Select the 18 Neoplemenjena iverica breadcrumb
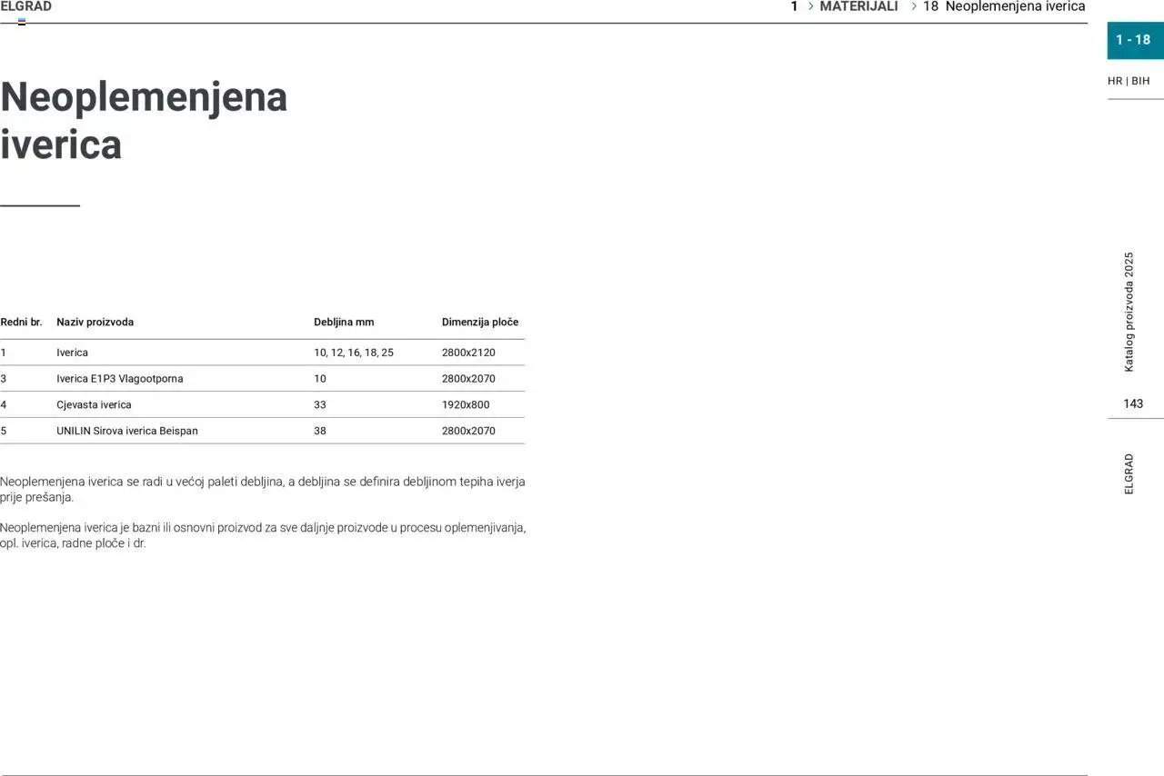The width and height of the screenshot is (1164, 776). [x=1004, y=6]
